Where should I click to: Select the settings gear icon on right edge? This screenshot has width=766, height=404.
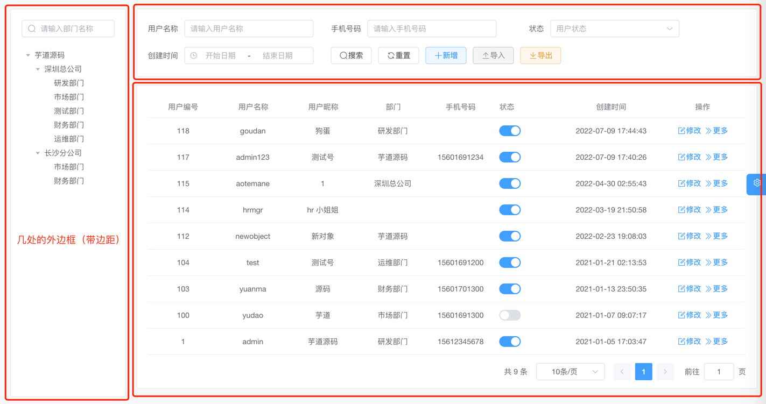click(x=758, y=183)
